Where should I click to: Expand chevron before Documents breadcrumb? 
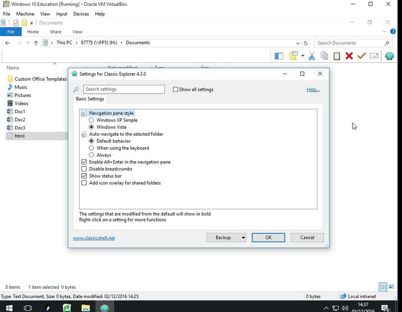(x=122, y=43)
